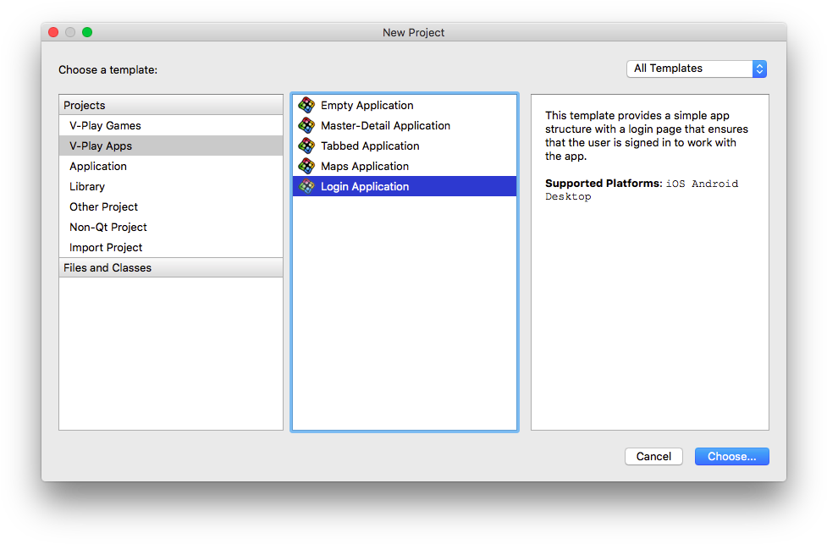This screenshot has height=544, width=827.
Task: Click the Files and Classes header
Action: [108, 268]
